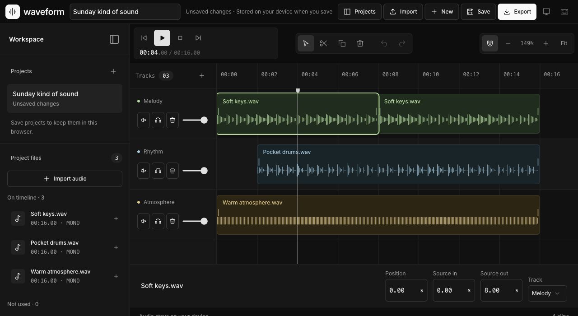The width and height of the screenshot is (578, 316).
Task: Select the Warm atmosphere.wav file icon
Action: [18, 276]
